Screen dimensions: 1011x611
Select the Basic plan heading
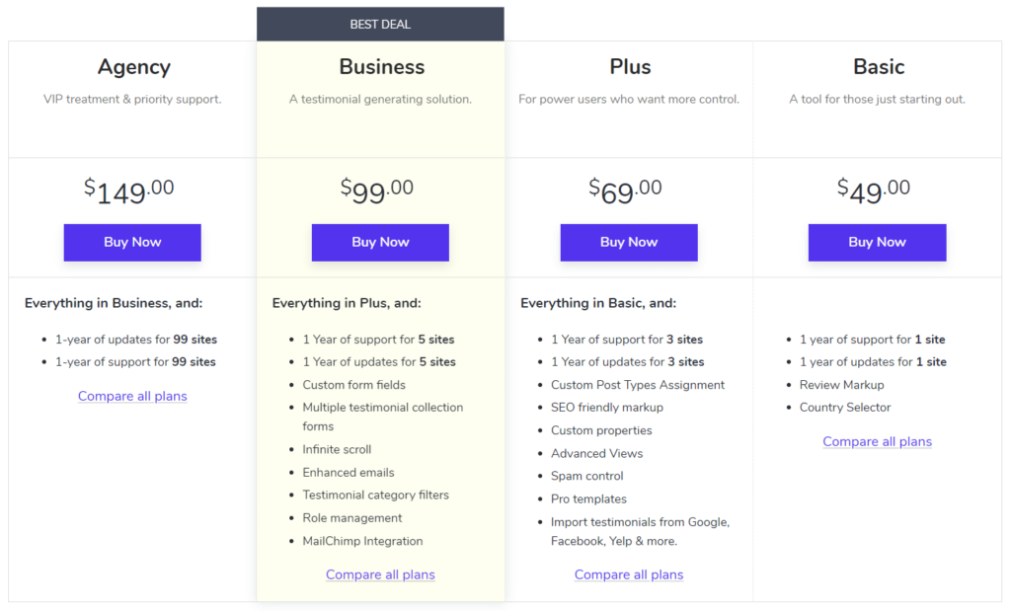(879, 67)
